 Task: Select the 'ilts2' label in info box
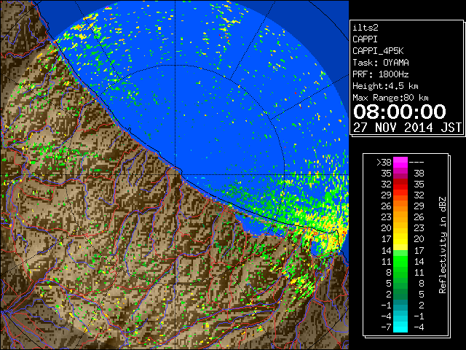pos(366,28)
